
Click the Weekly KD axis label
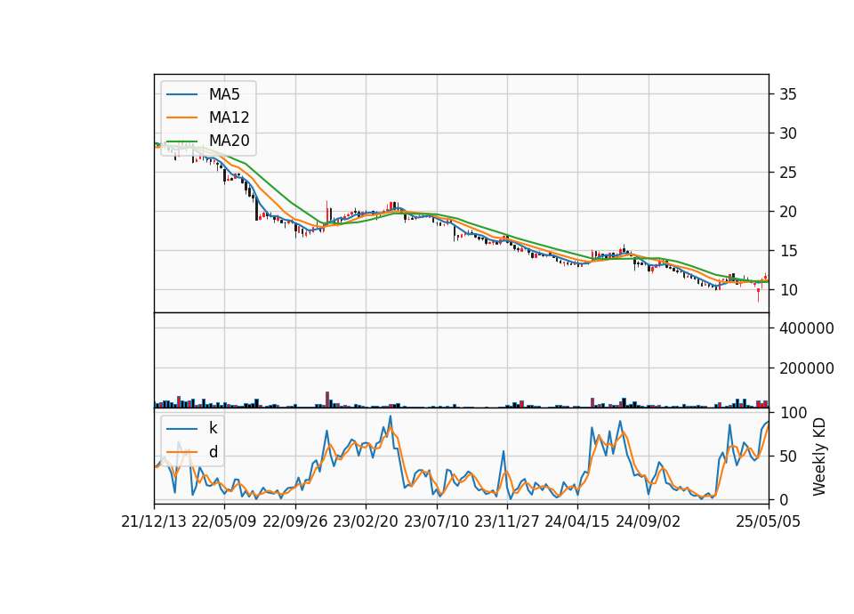(818, 457)
